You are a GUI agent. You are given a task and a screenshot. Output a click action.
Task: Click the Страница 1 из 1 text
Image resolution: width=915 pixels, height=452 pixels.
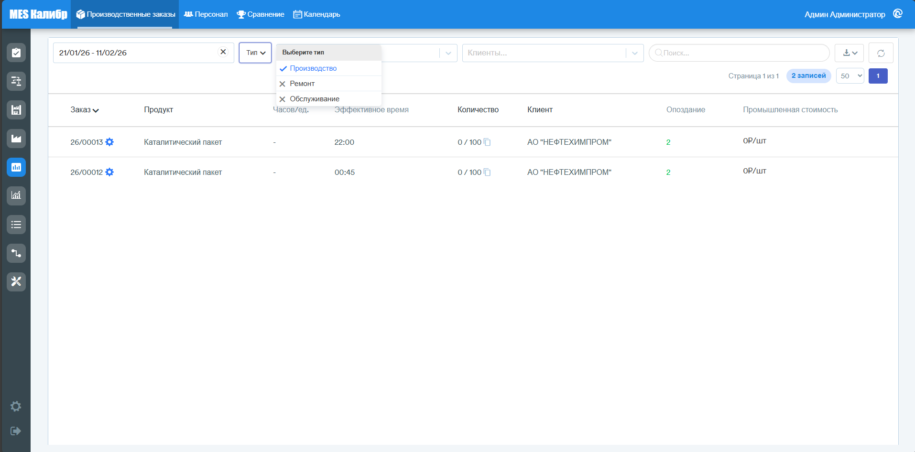(753, 76)
